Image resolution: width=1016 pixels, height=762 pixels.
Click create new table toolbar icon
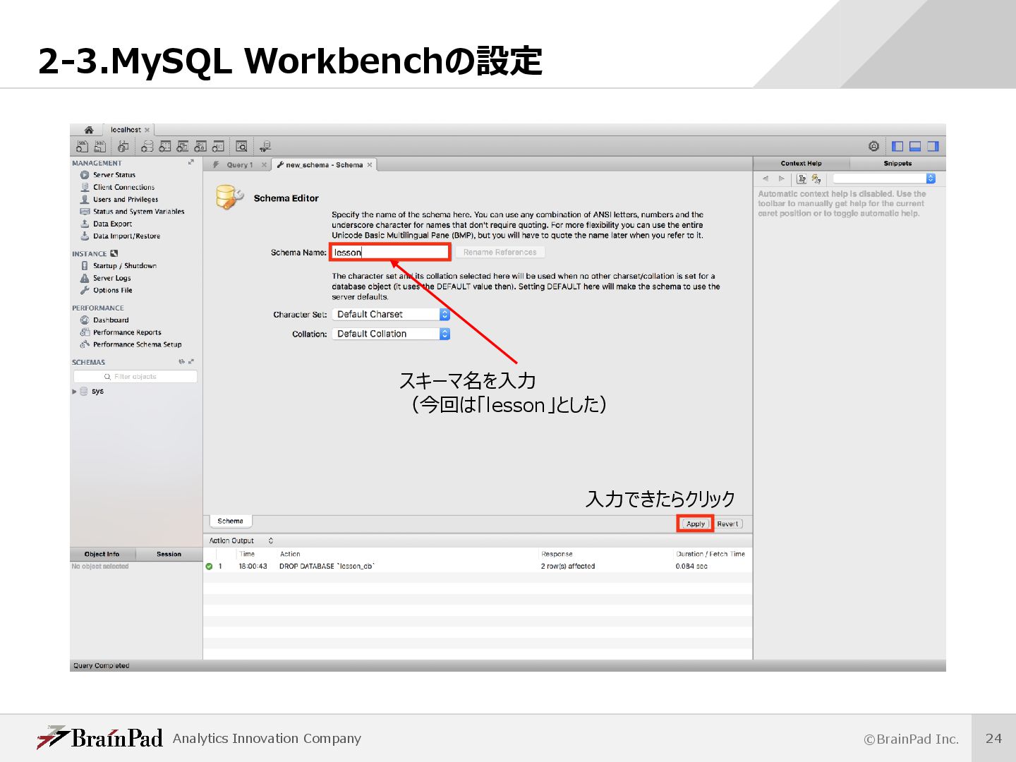(164, 146)
